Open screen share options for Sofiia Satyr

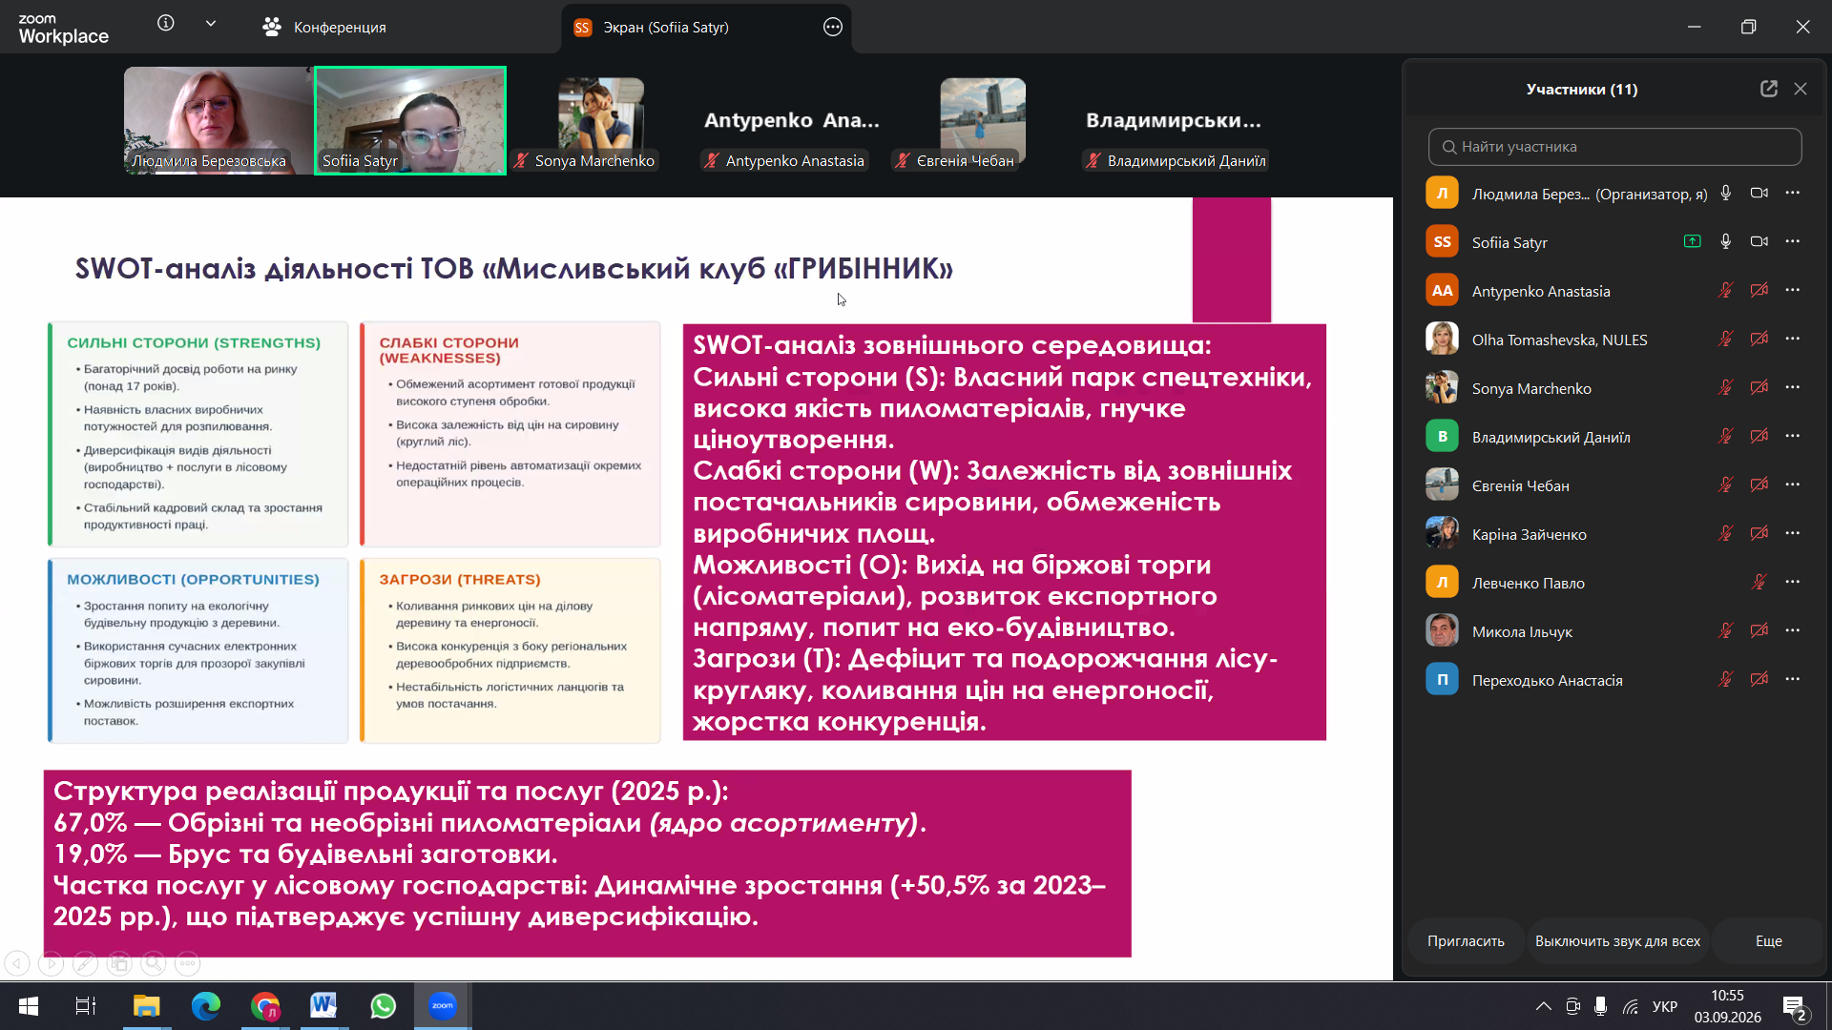coord(833,27)
